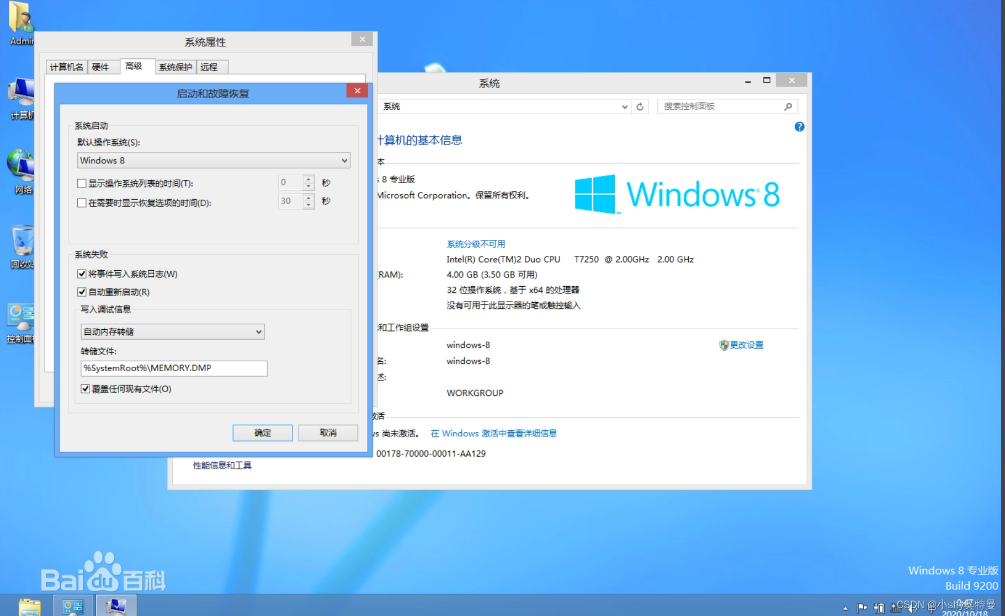Decrease the OS list time spinner value
This screenshot has width=1005, height=616.
[x=309, y=186]
